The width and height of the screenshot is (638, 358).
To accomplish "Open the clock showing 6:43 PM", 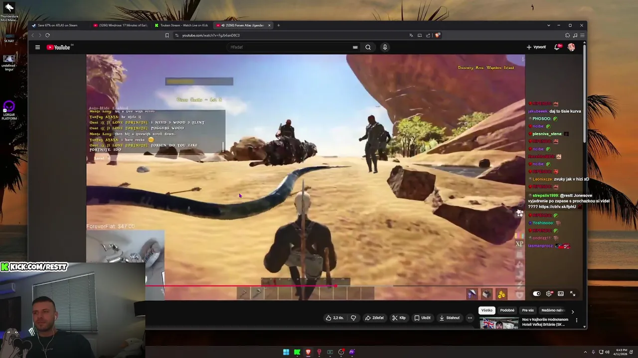I will [x=622, y=352].
